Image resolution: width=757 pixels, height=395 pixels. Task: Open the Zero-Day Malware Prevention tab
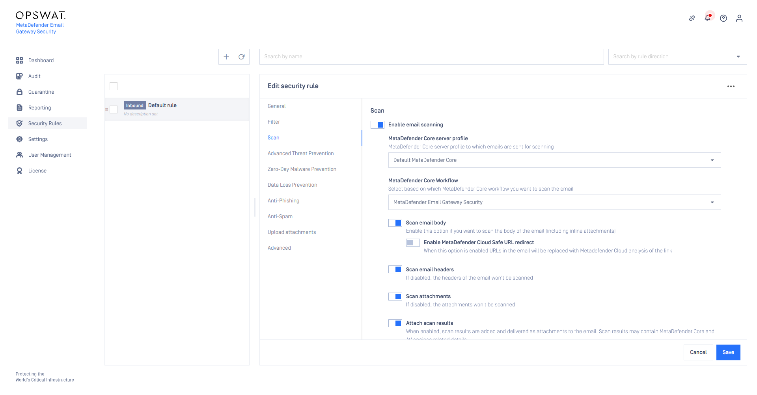click(x=302, y=169)
